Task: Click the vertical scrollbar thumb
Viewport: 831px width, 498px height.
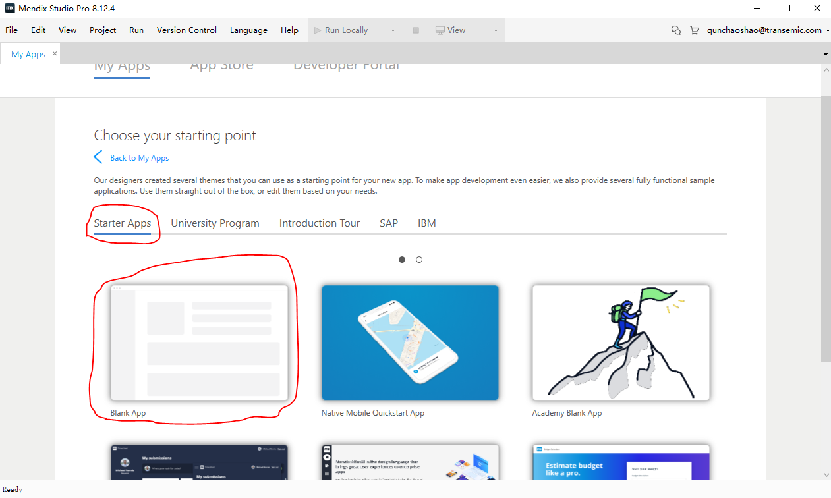Action: click(826, 227)
